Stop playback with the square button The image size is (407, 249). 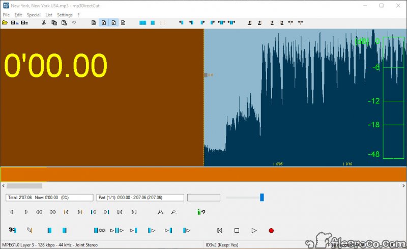(237, 230)
